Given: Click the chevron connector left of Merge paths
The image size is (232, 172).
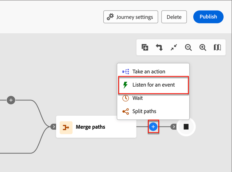Looking at the screenshot, I should 54,127.
